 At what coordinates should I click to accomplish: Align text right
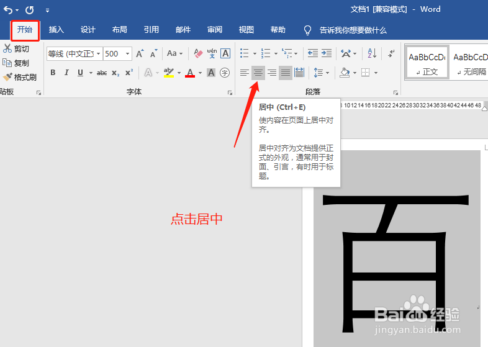click(272, 73)
